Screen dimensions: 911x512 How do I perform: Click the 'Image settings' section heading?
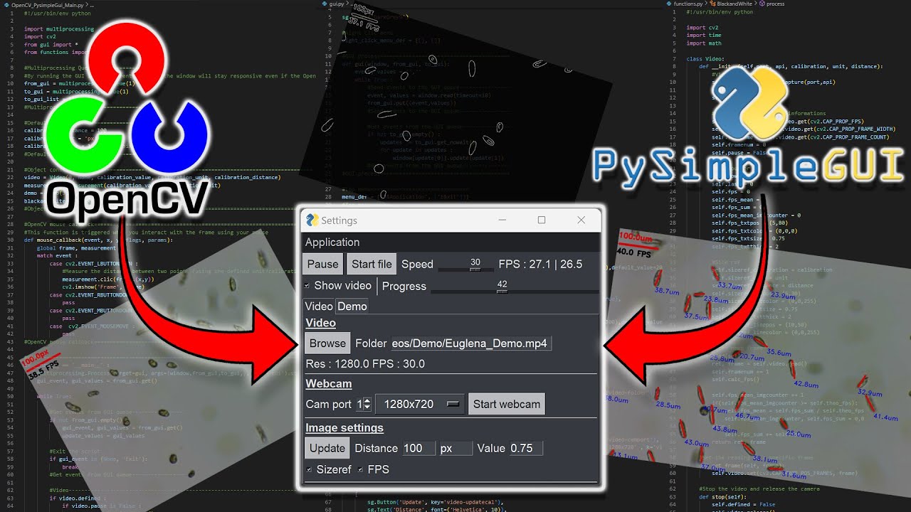point(344,428)
